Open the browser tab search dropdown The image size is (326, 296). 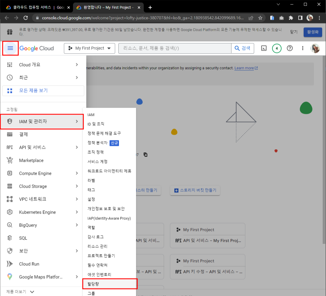point(278,4)
